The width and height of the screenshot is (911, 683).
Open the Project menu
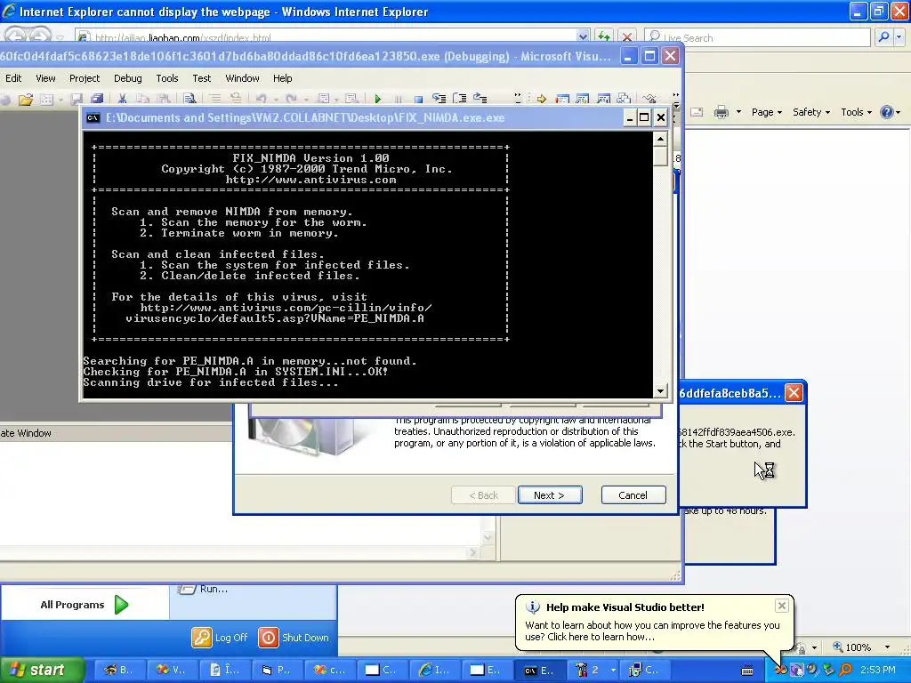(85, 78)
